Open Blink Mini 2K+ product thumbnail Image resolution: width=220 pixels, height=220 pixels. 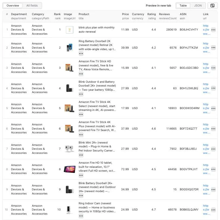[x=69, y=149]
